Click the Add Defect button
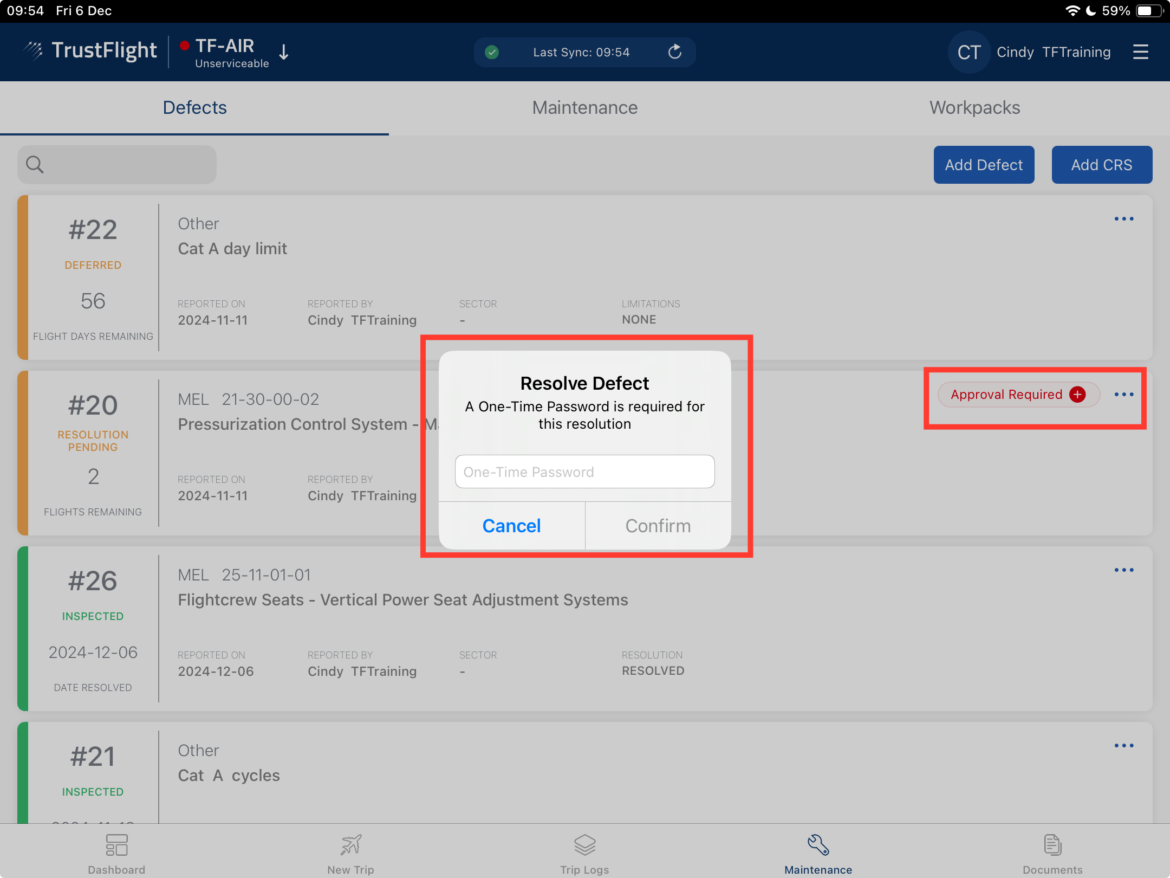Image resolution: width=1170 pixels, height=878 pixels. coord(984,165)
